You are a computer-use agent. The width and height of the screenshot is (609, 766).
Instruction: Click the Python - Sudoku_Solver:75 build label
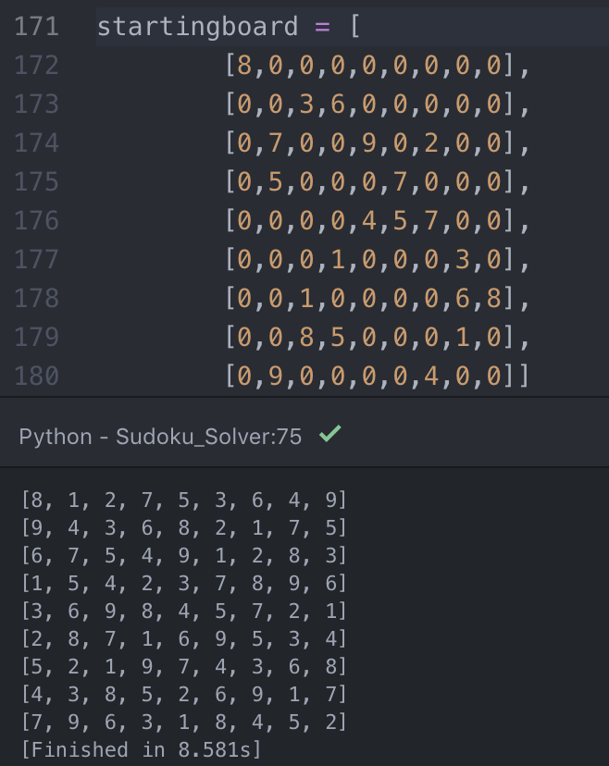tap(160, 437)
